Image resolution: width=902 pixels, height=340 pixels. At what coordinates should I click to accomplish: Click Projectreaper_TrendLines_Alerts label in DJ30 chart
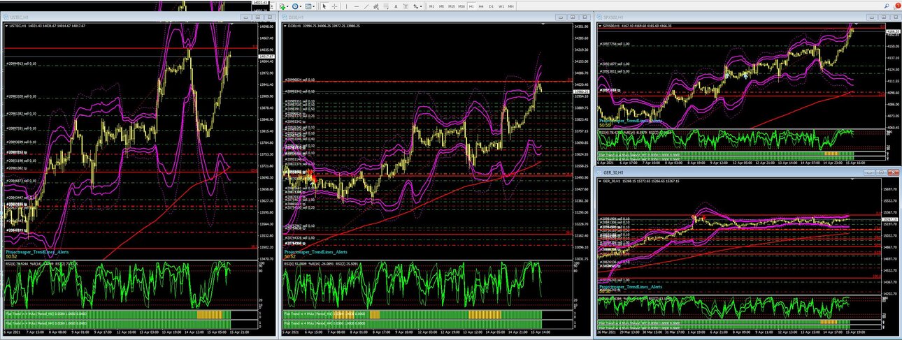[317, 251]
